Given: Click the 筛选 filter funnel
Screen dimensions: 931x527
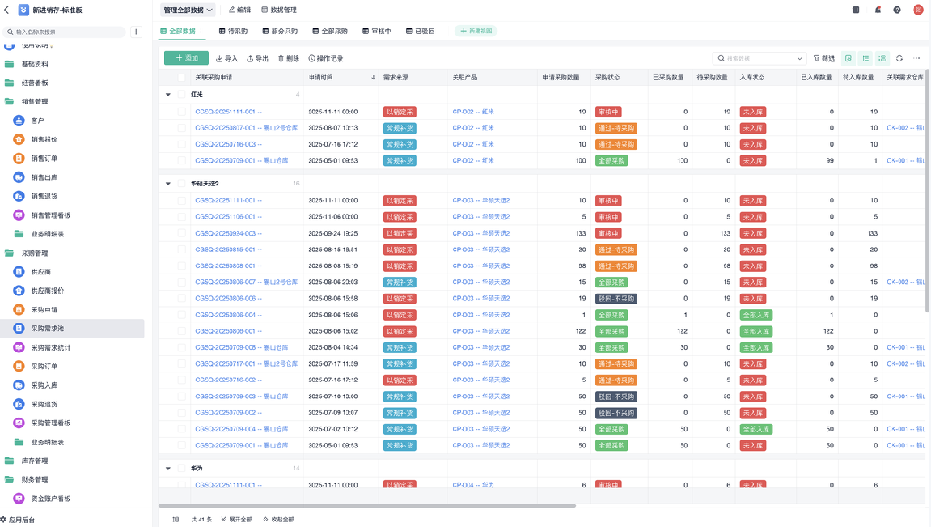Looking at the screenshot, I should (824, 58).
